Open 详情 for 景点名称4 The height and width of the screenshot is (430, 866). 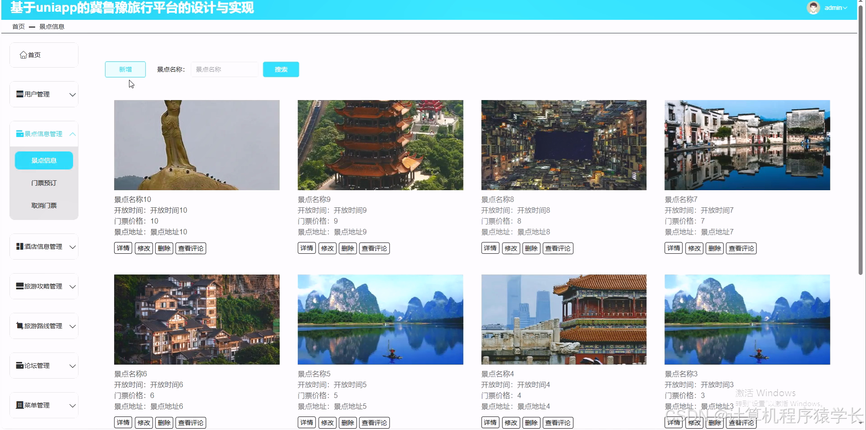(x=490, y=423)
